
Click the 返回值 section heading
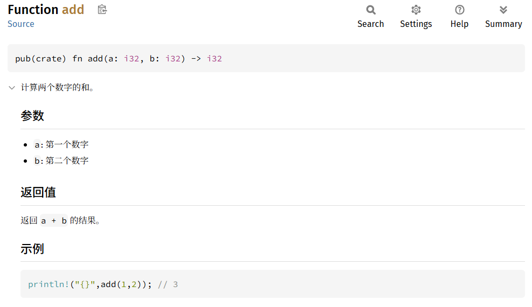38,192
